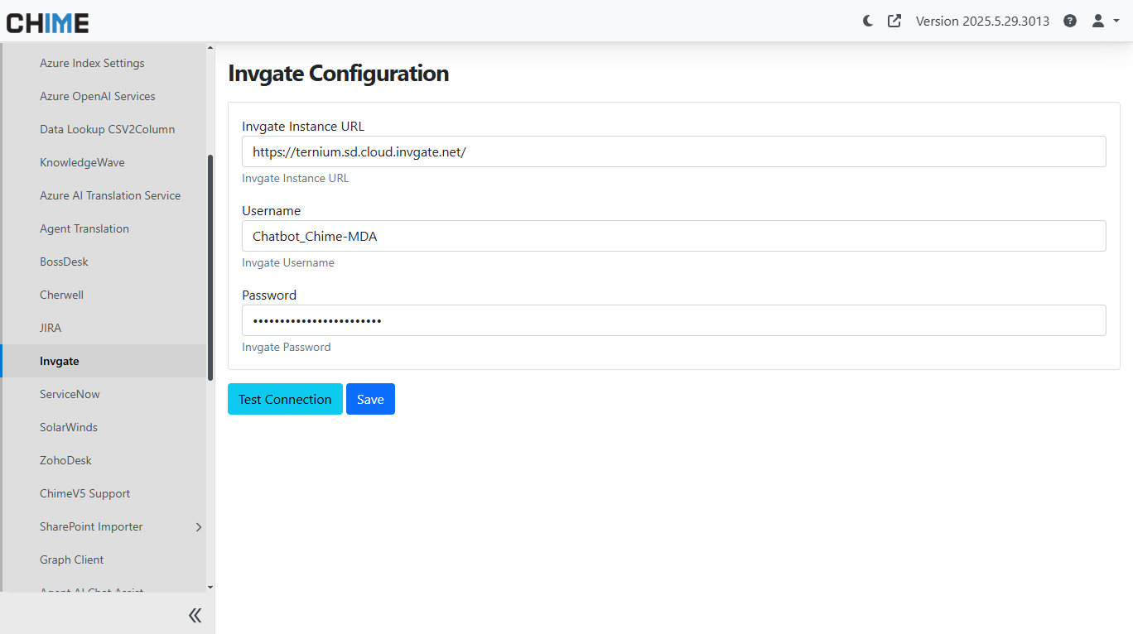Open ChimeV5 Support
The height and width of the screenshot is (634, 1133).
(84, 494)
